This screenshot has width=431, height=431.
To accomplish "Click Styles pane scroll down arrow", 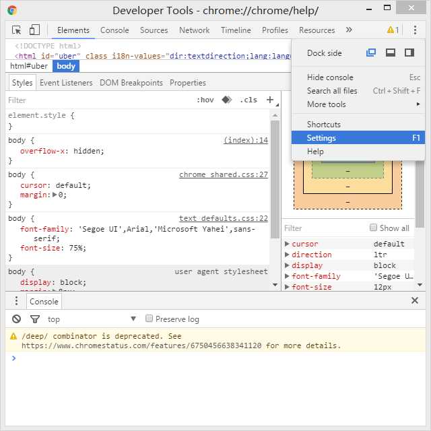I will 275,285.
